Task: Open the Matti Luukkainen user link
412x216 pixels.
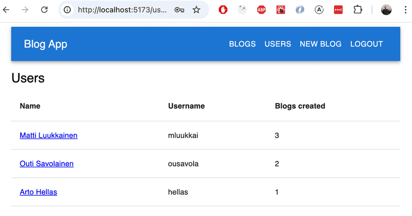Action: [48, 135]
